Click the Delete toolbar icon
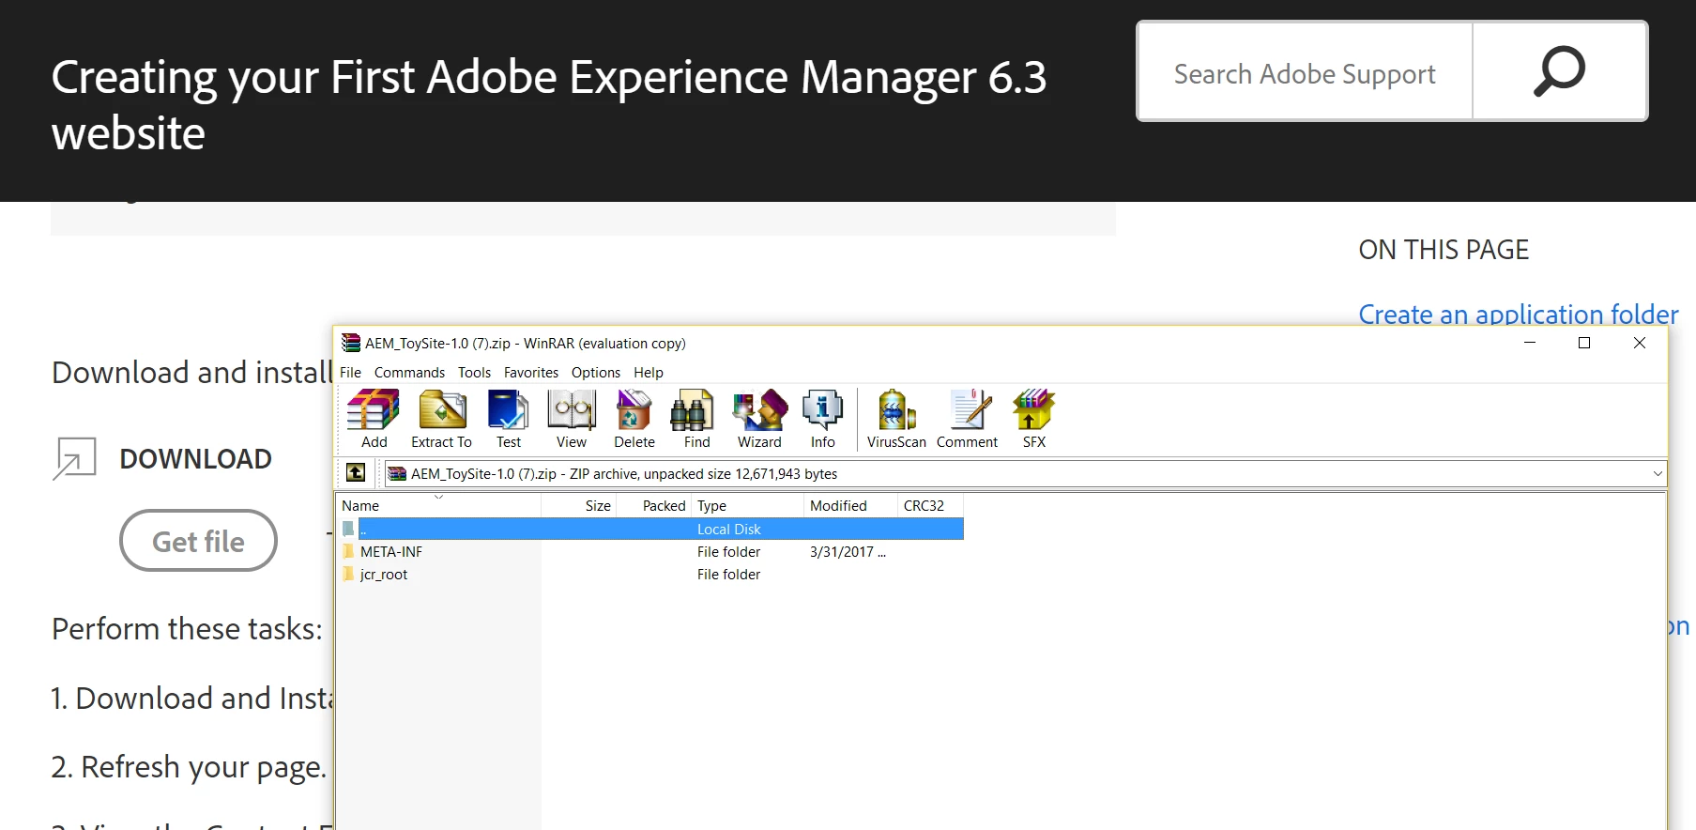The image size is (1696, 830). [x=634, y=420]
